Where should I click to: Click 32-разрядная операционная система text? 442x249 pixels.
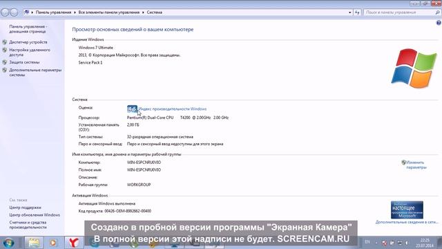point(160,137)
